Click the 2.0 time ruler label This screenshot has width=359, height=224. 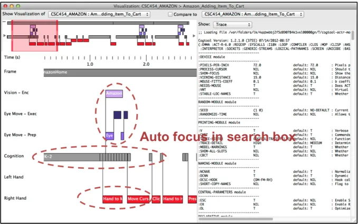tap(146, 64)
